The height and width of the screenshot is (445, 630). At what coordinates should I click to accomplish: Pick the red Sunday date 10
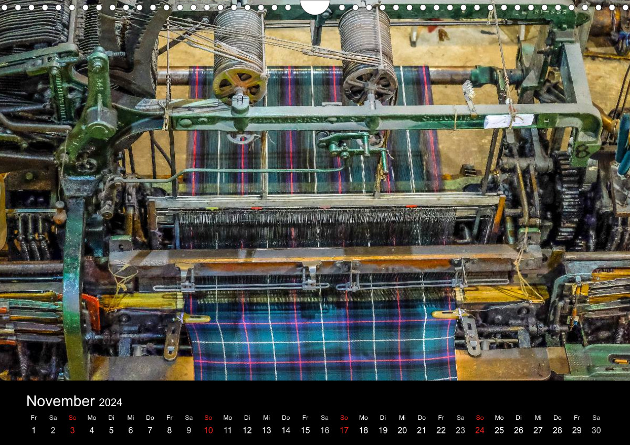208,430
